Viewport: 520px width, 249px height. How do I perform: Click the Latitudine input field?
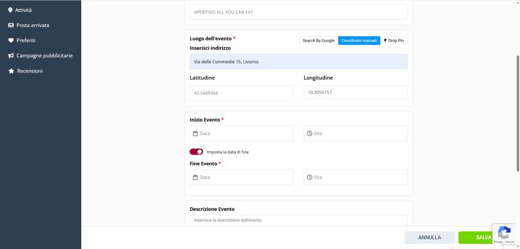(241, 93)
